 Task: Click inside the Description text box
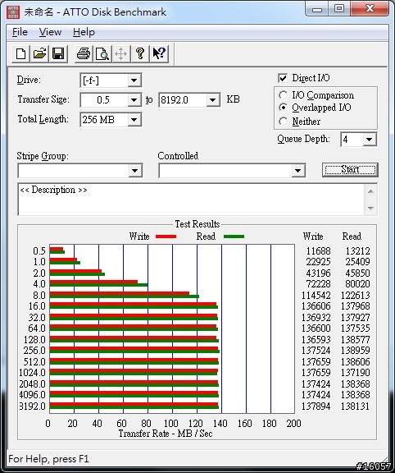tap(191, 200)
